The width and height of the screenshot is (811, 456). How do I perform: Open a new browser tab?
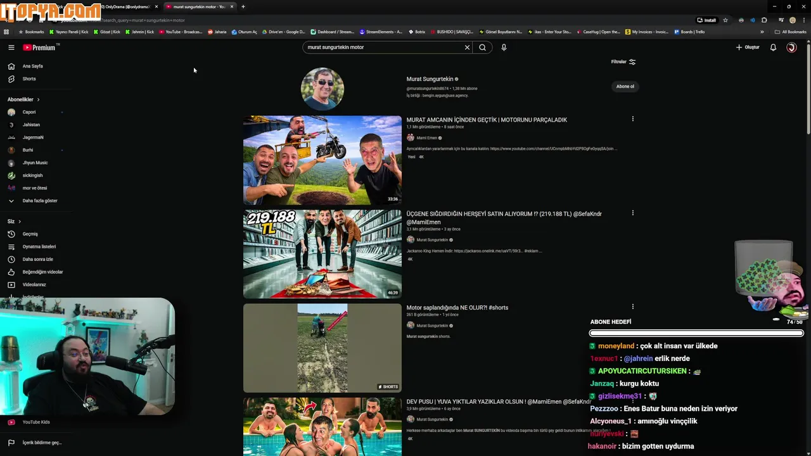243,6
